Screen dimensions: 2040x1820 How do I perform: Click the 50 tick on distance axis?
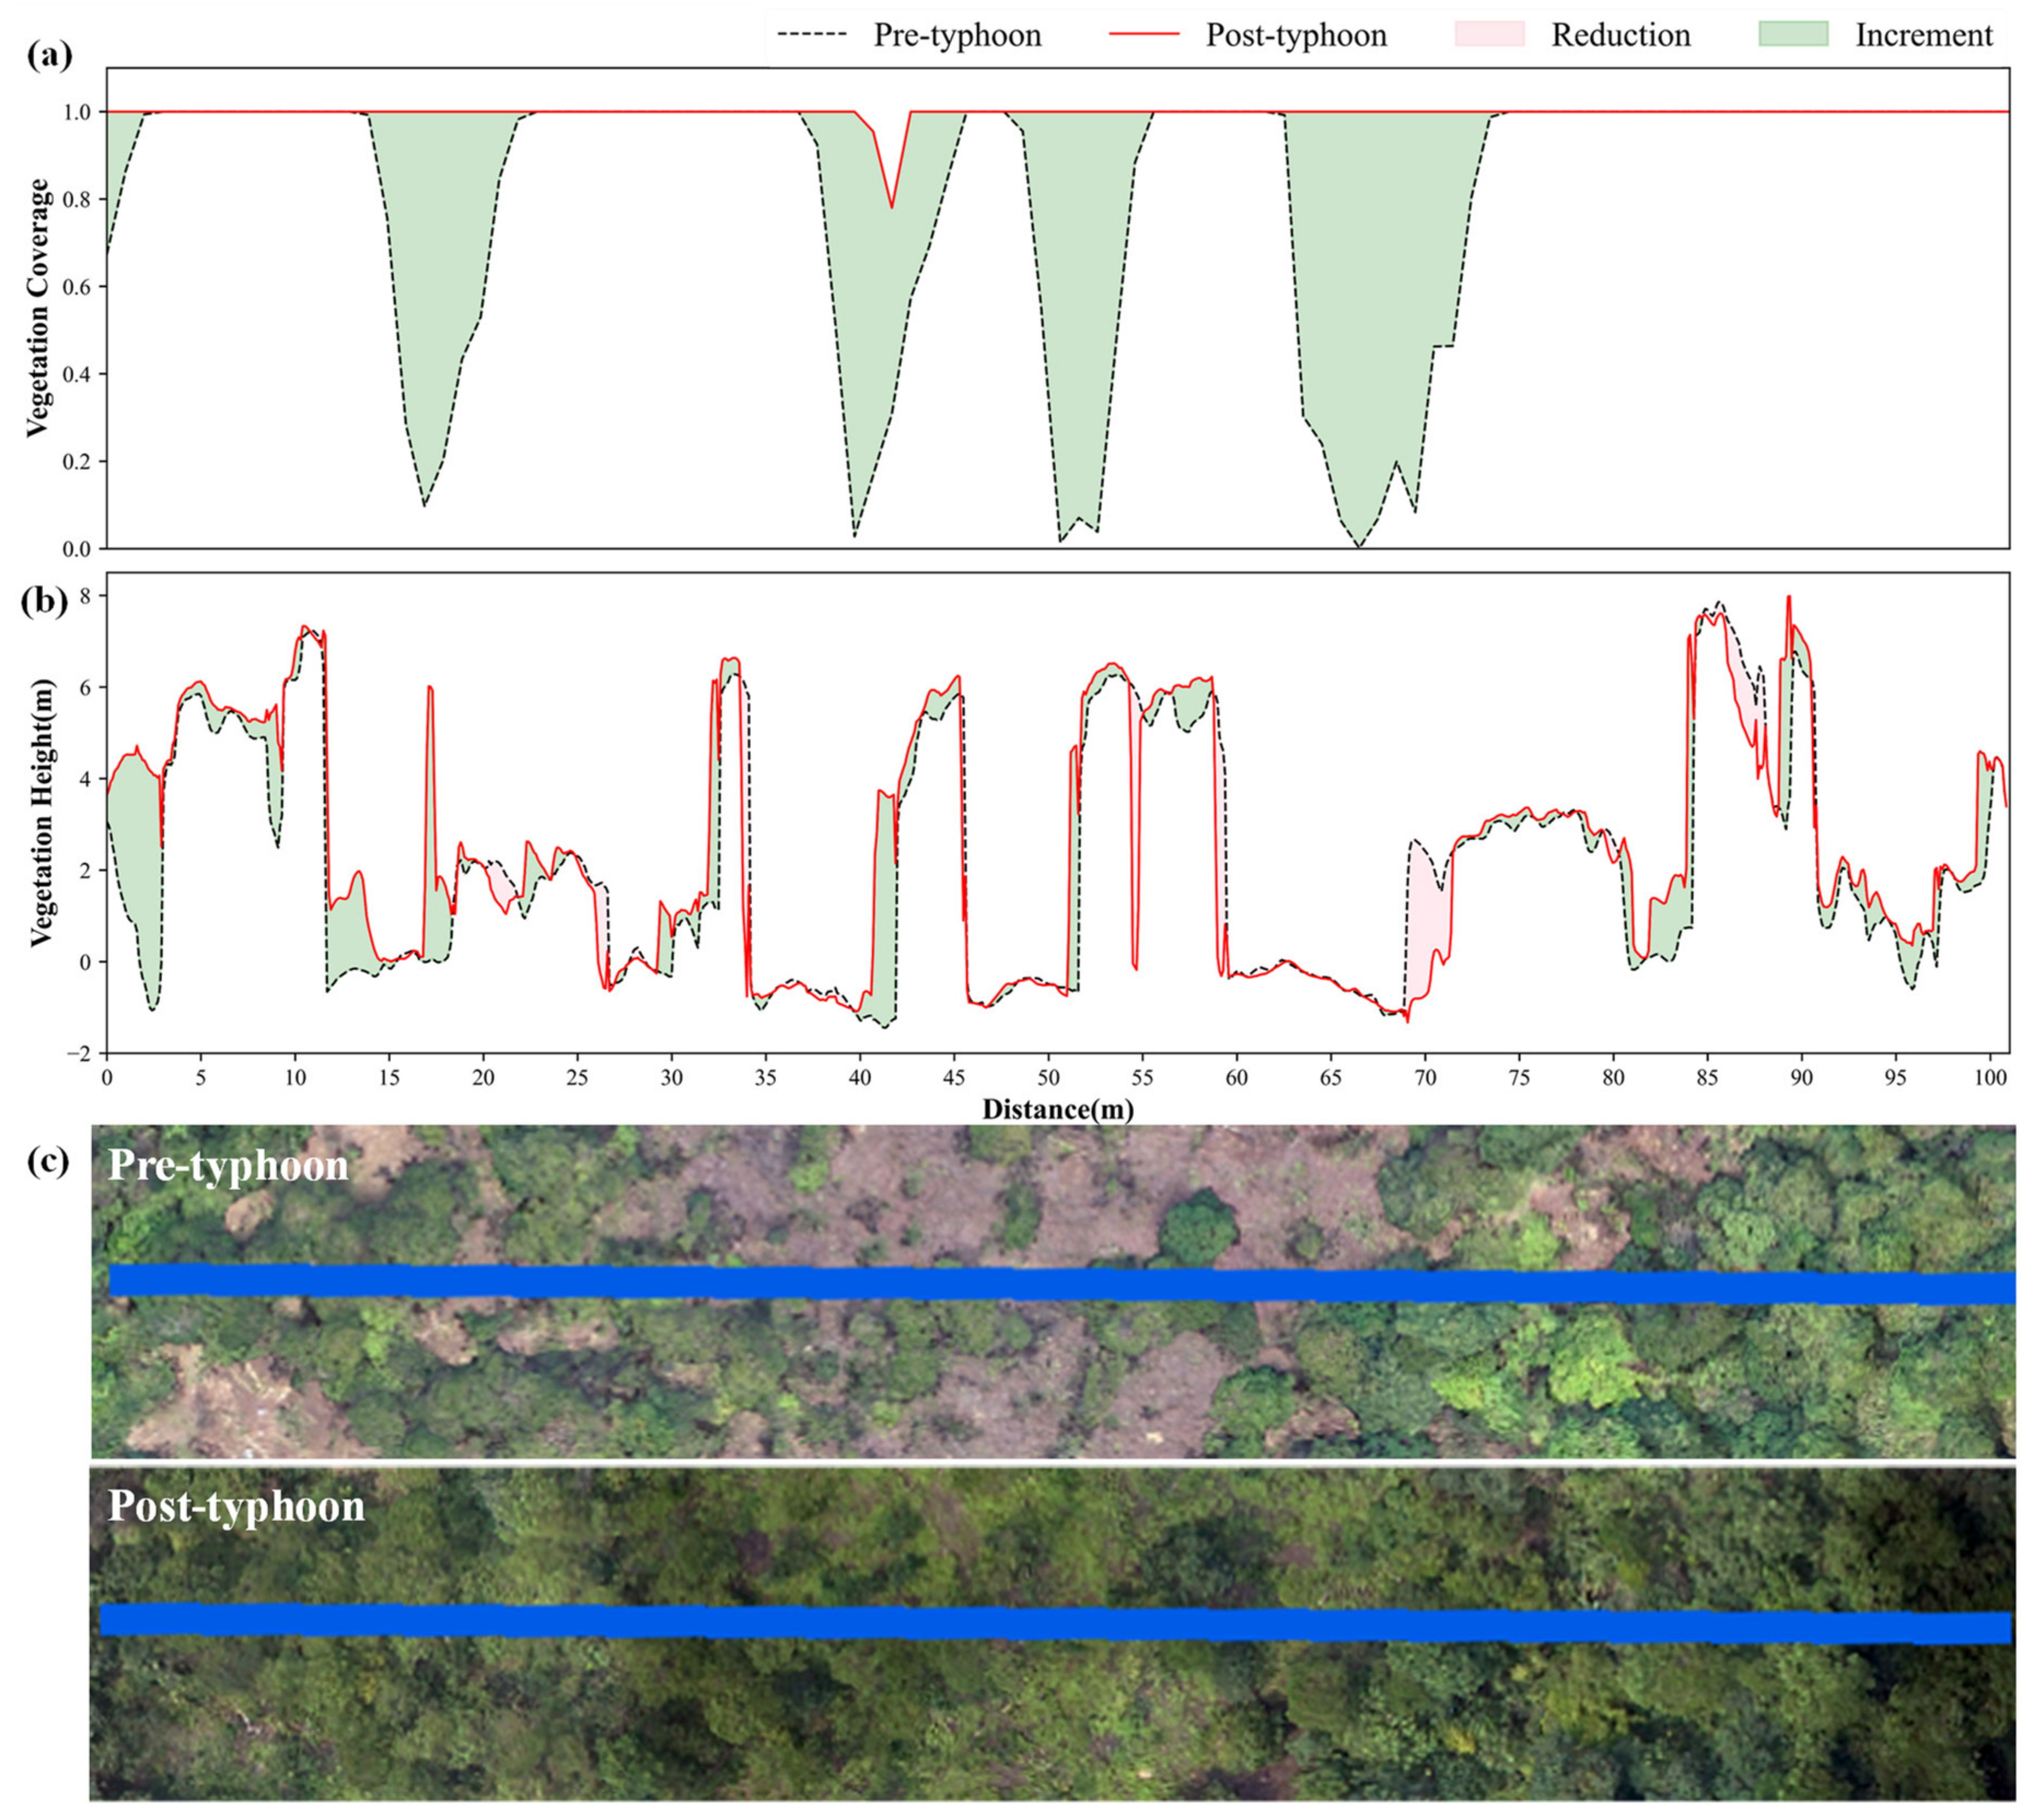coord(1047,1078)
